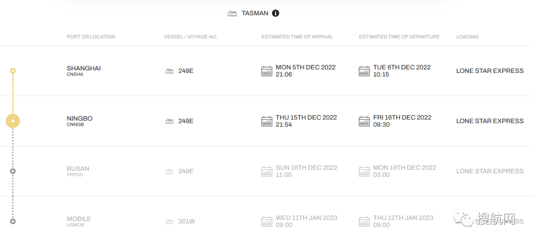Open the Shanghai arrival calendar icon
Image resolution: width=533 pixels, height=242 pixels.
pyautogui.click(x=266, y=71)
